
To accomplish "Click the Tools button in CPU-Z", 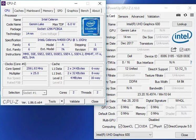I will point(52,101).
